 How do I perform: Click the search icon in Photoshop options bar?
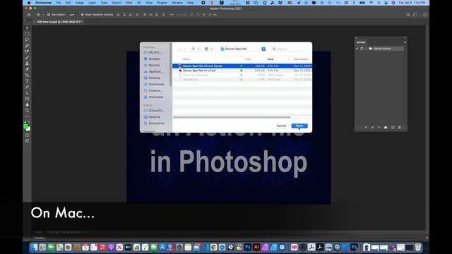(408, 15)
